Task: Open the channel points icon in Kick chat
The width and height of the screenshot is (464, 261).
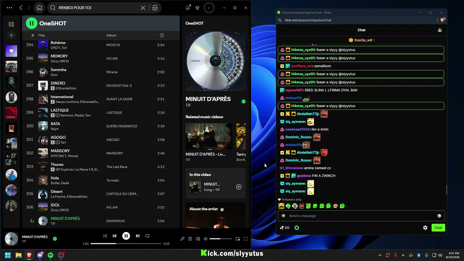Action: pyautogui.click(x=284, y=228)
